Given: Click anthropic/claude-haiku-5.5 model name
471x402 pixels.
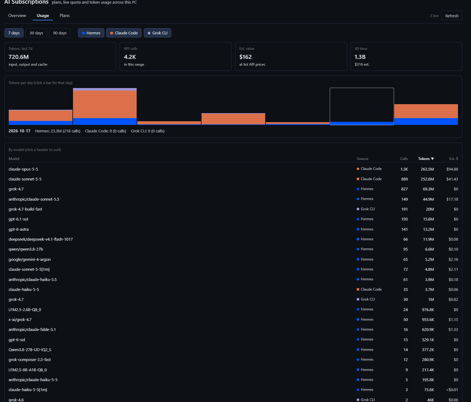Looking at the screenshot, I should pos(33,280).
